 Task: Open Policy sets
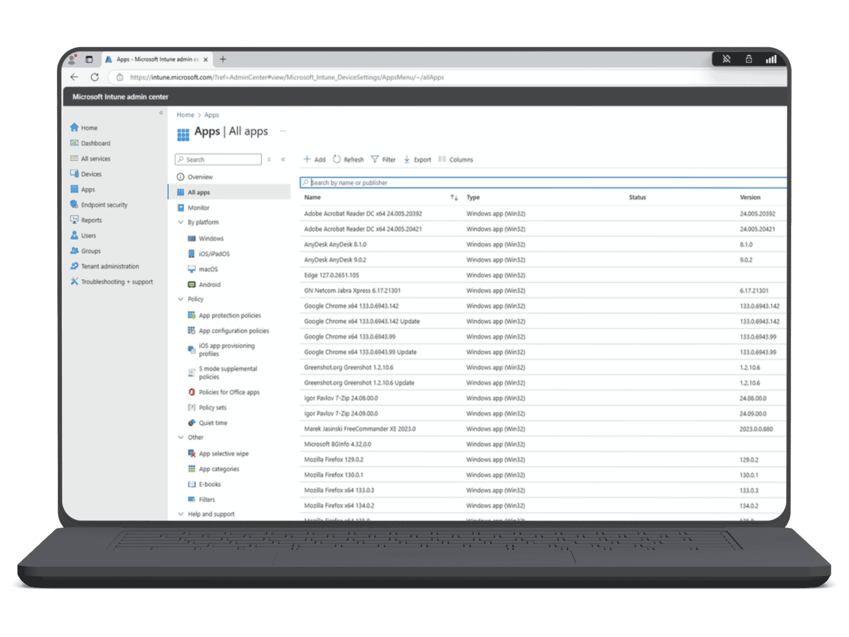point(207,407)
